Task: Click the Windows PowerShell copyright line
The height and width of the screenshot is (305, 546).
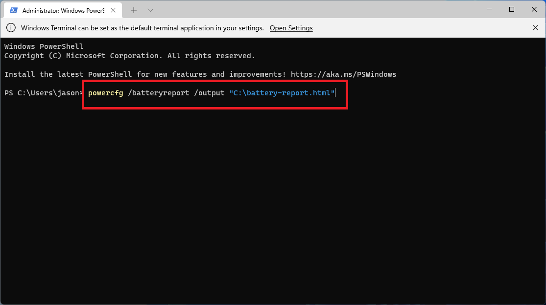Action: (x=129, y=55)
